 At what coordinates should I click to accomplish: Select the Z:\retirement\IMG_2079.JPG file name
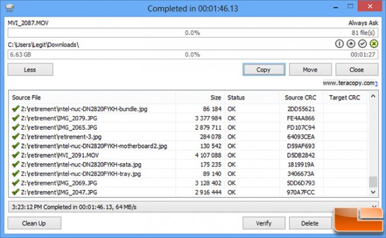(59, 118)
